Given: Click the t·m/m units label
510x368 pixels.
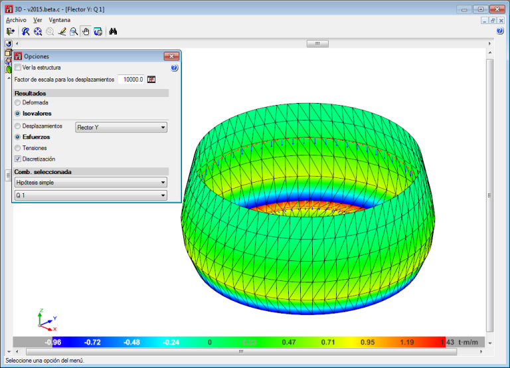Looking at the screenshot, I should pyautogui.click(x=468, y=342).
